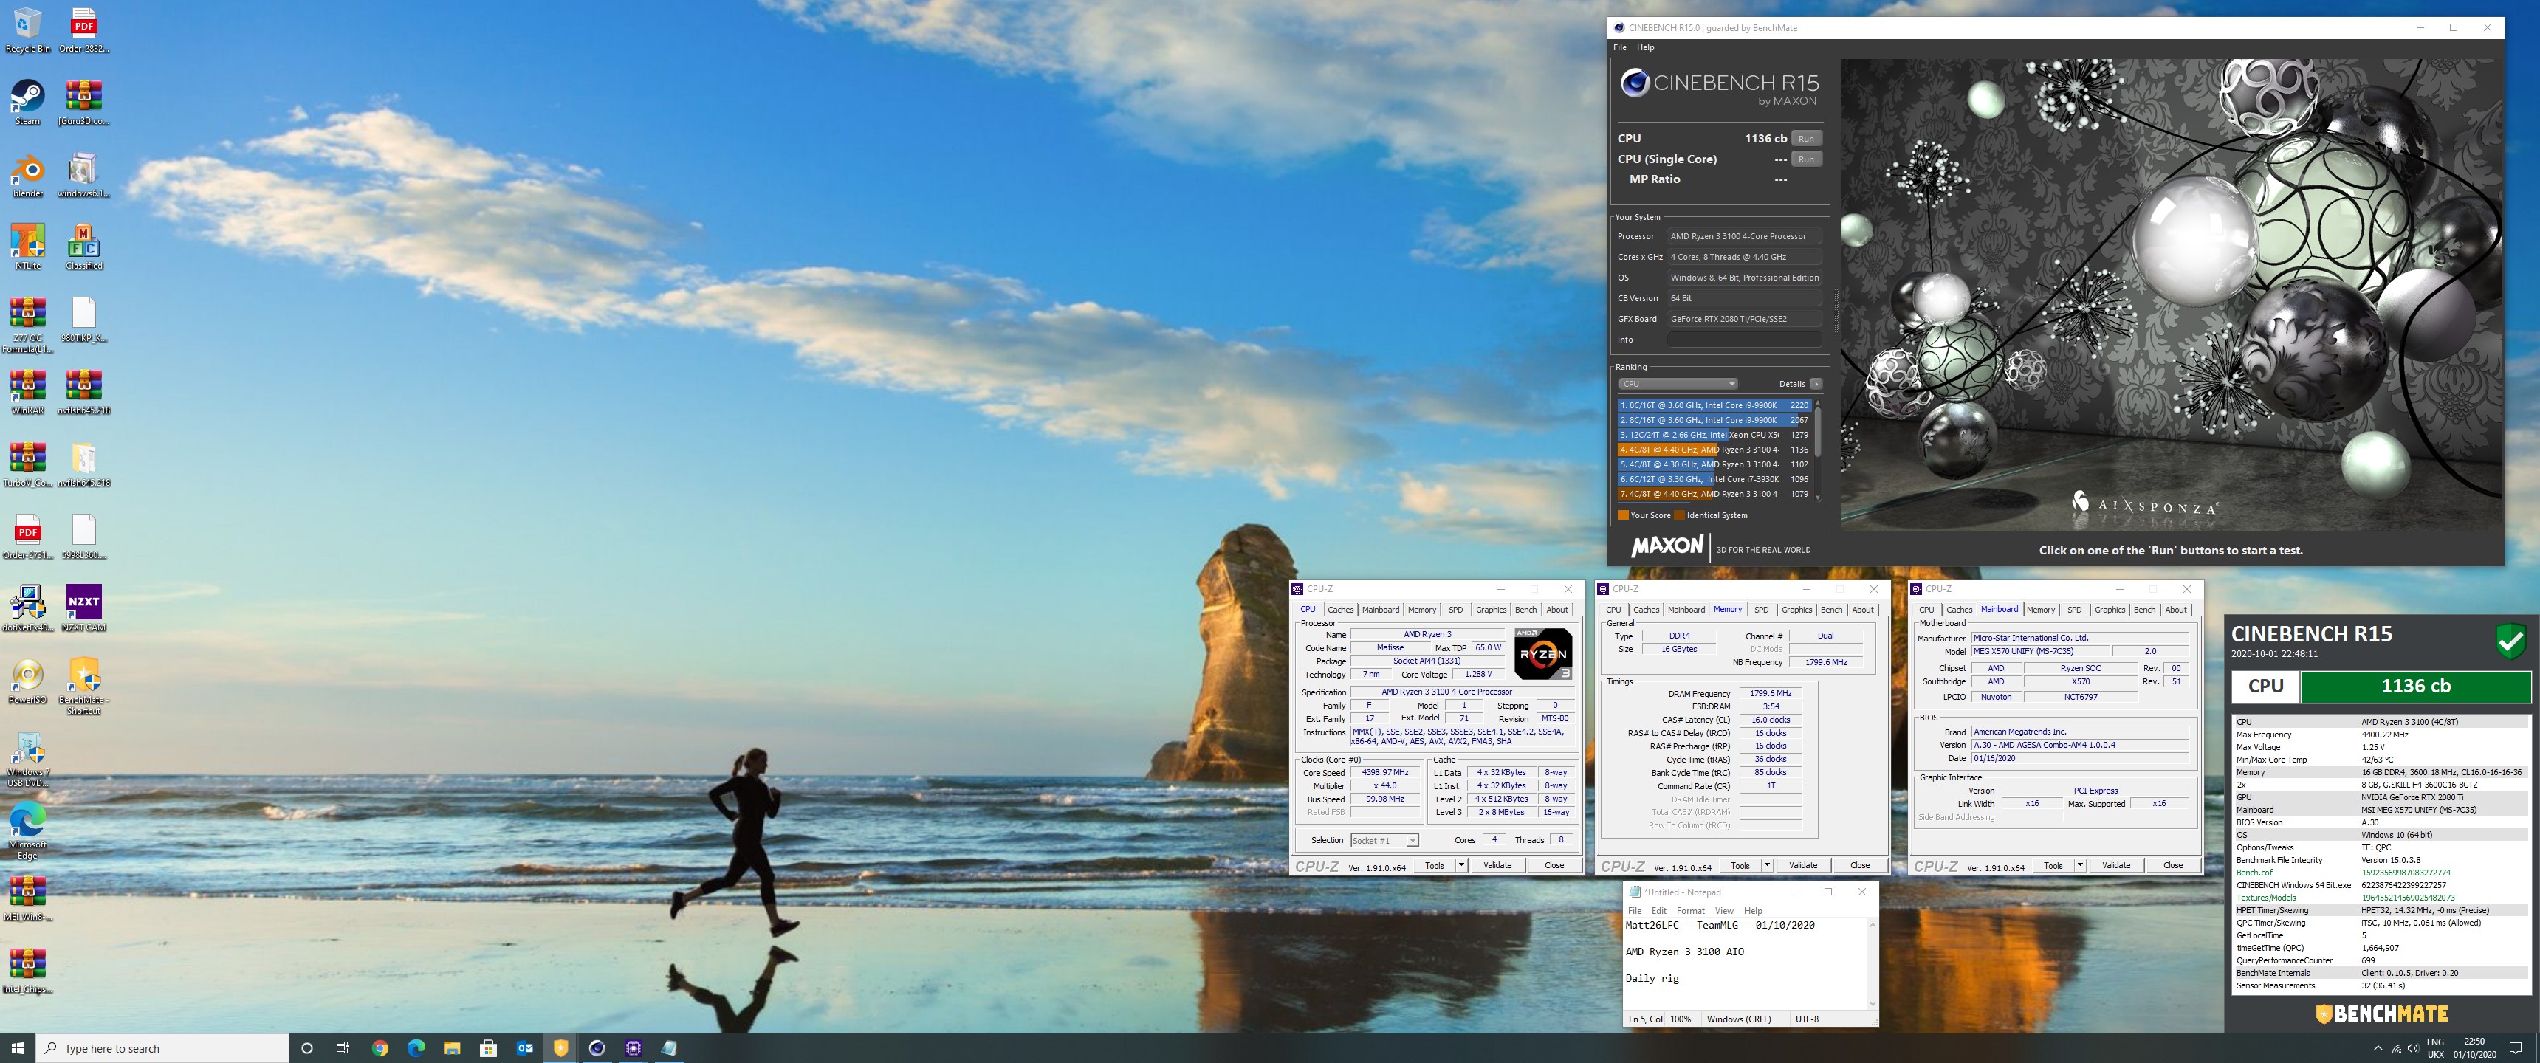Image resolution: width=2540 pixels, height=1063 pixels.
Task: Switch to Cinebench via its taskbar icon
Action: (597, 1048)
